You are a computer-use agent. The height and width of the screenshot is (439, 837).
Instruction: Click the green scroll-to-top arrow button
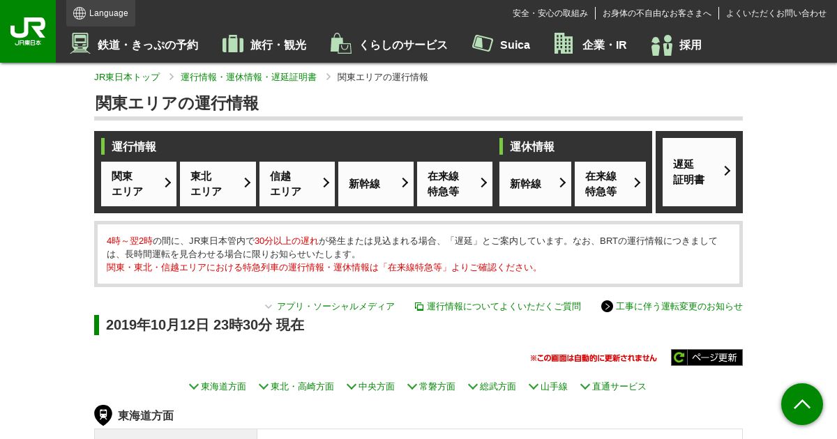point(802,404)
